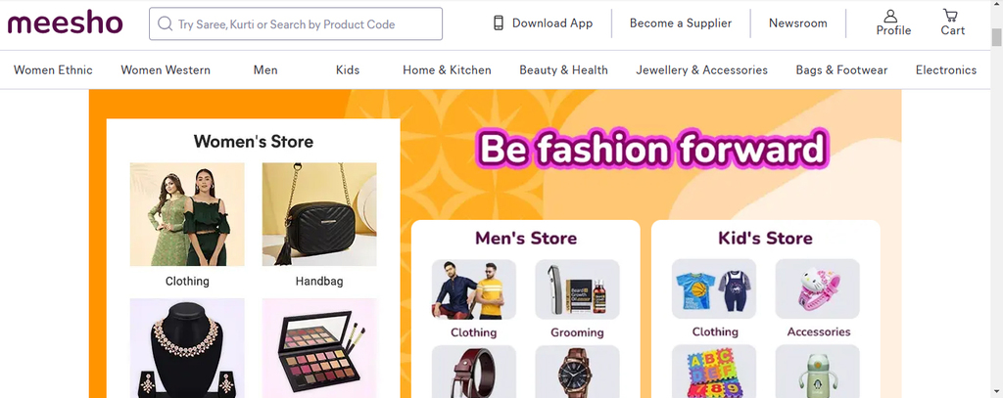Screen dimensions: 1003x398
Task: Click the meesho logo
Action: pyautogui.click(x=66, y=23)
